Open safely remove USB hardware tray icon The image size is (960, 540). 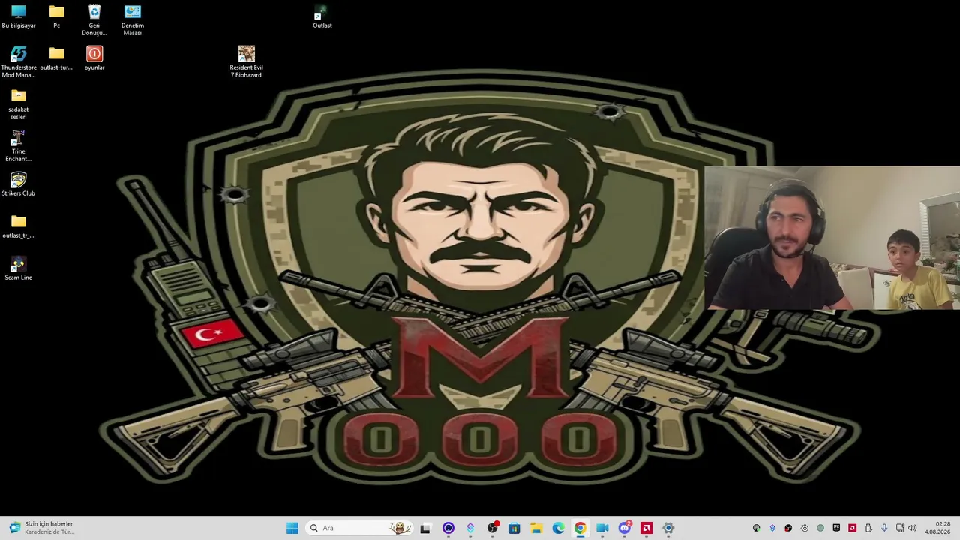tap(868, 528)
